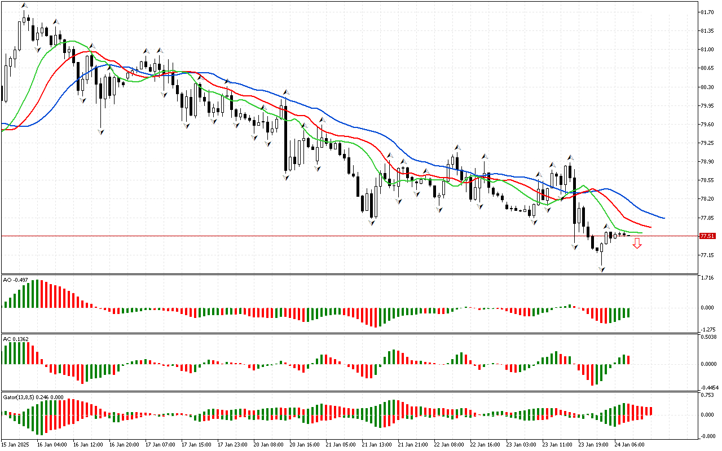Click the 79.95 price scale value

(707, 105)
